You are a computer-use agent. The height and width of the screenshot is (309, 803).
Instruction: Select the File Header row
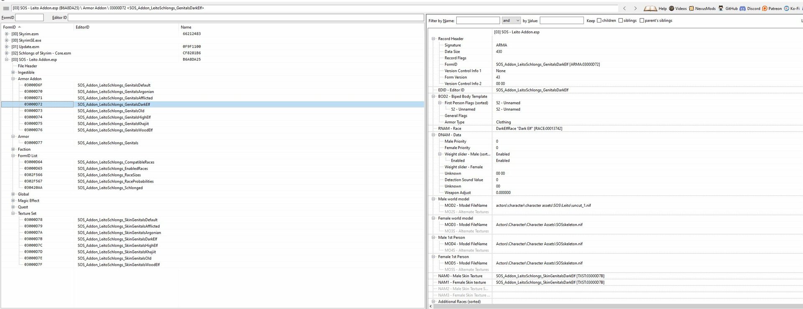(x=212, y=66)
